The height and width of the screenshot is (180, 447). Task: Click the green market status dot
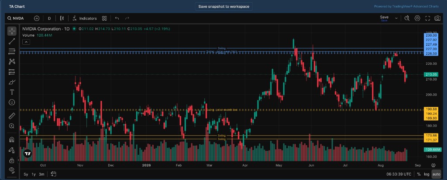74,29
